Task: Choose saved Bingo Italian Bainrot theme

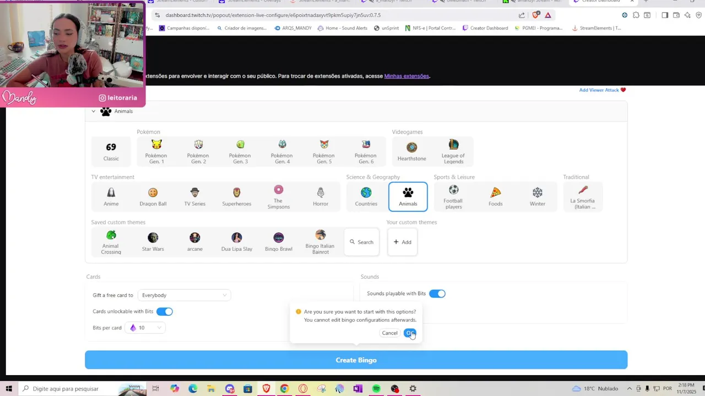Action: pos(320,242)
